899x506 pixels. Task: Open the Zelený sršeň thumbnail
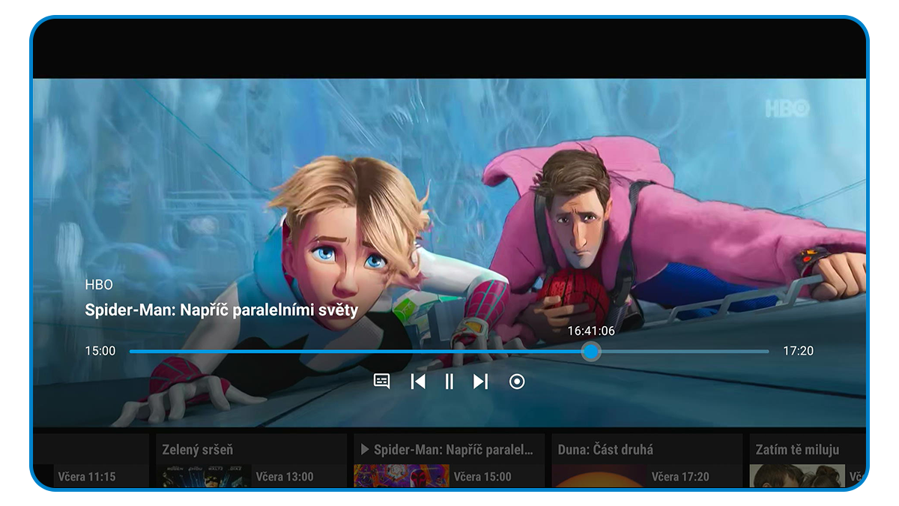point(204,476)
